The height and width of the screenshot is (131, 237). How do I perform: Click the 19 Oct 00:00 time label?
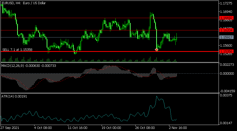pos(111,128)
